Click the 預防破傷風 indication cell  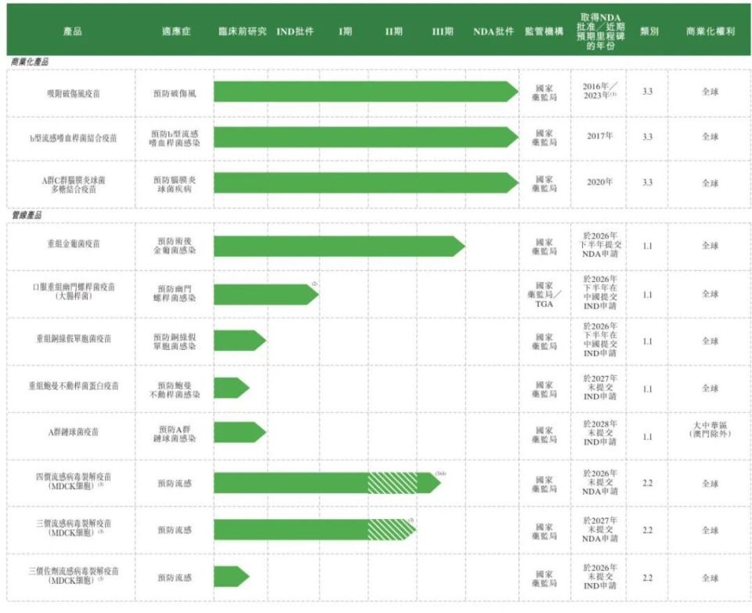point(175,92)
